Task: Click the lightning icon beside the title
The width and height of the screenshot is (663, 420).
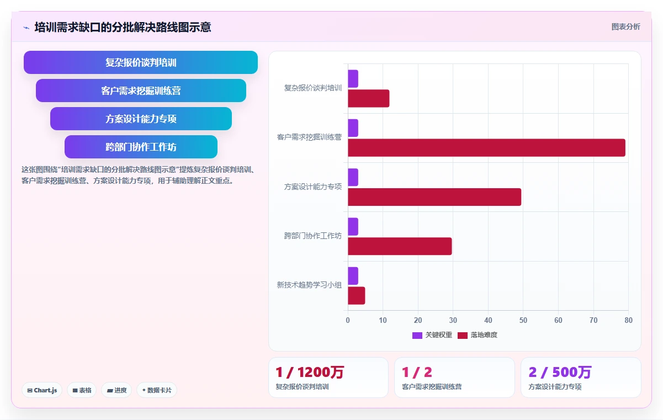Action: coord(26,28)
